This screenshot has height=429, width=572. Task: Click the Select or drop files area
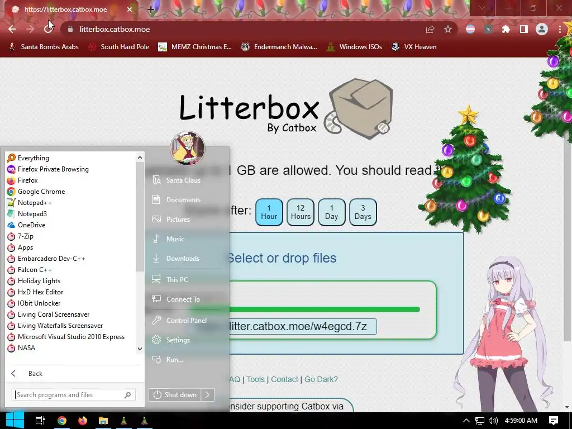[282, 258]
